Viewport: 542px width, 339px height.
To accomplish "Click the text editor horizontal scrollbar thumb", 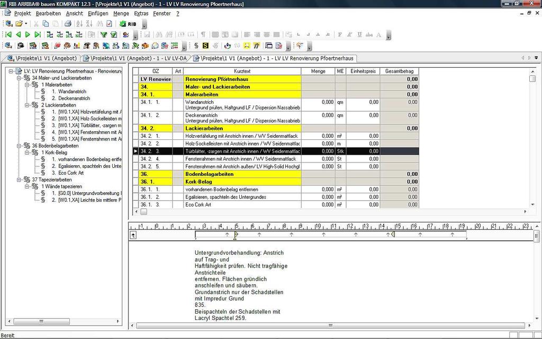I will click(x=331, y=326).
